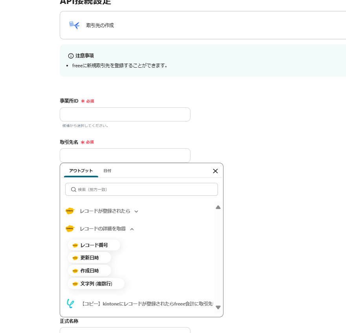346x333 pixels.
Task: Focus the 取引先名 input field
Action: [x=125, y=155]
